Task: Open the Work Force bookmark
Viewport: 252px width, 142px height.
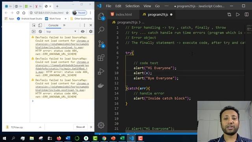Action: [x=53, y=19]
